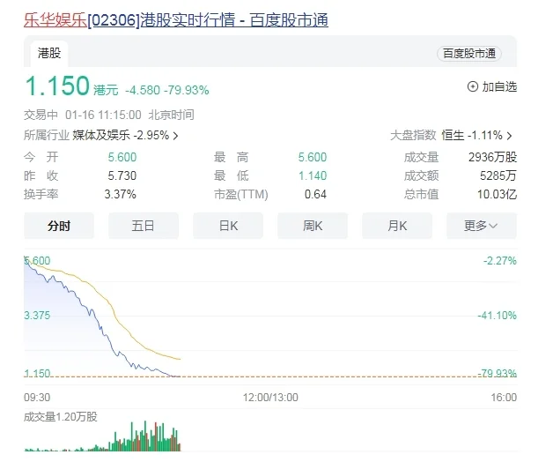Click the 成交额 value 5285万

click(x=498, y=176)
